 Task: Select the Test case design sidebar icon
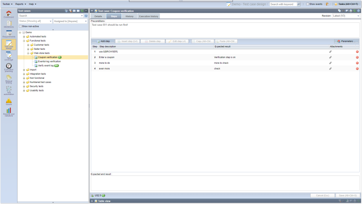click(9, 44)
